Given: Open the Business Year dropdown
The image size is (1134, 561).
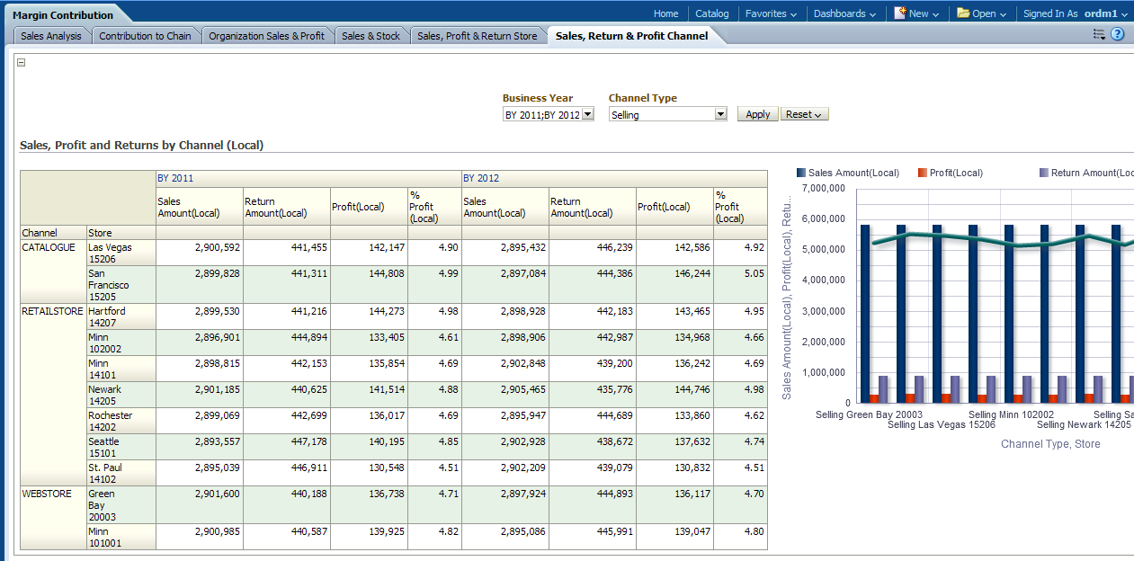Looking at the screenshot, I should [x=587, y=114].
